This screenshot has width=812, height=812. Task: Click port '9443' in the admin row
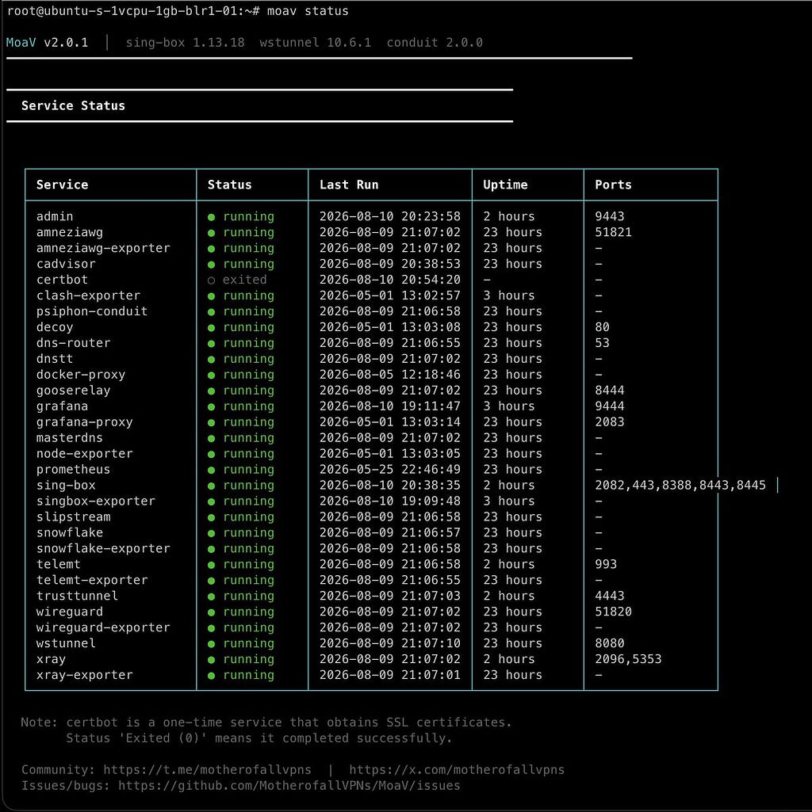610,216
